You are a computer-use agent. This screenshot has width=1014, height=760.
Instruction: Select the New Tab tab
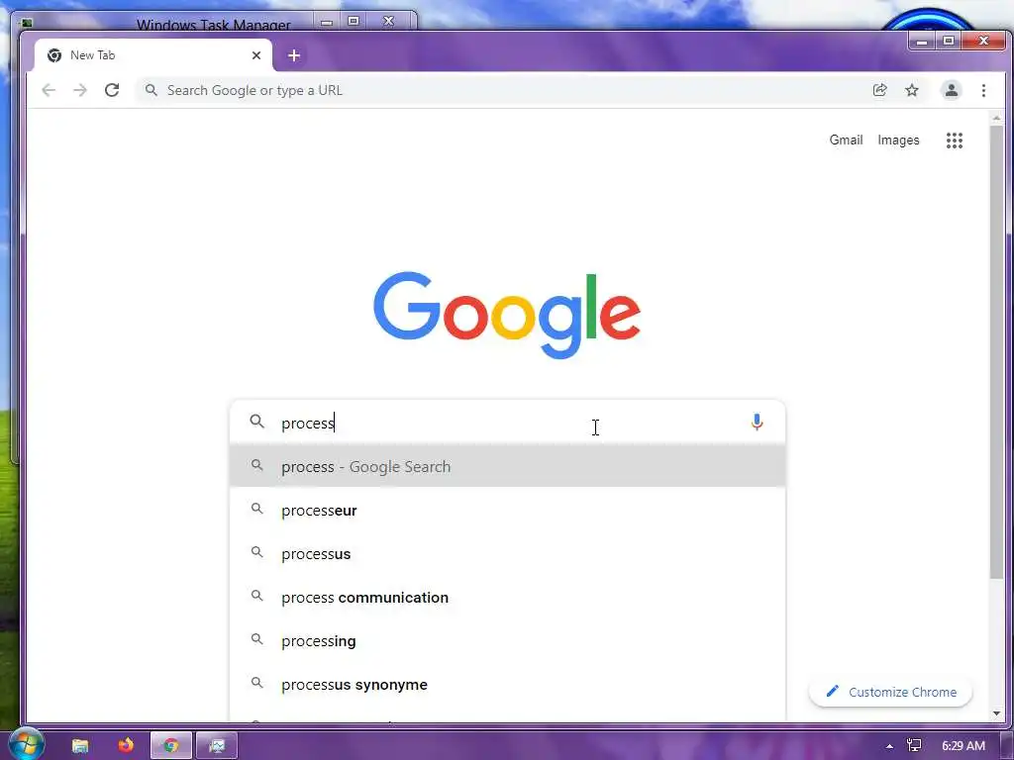(152, 55)
